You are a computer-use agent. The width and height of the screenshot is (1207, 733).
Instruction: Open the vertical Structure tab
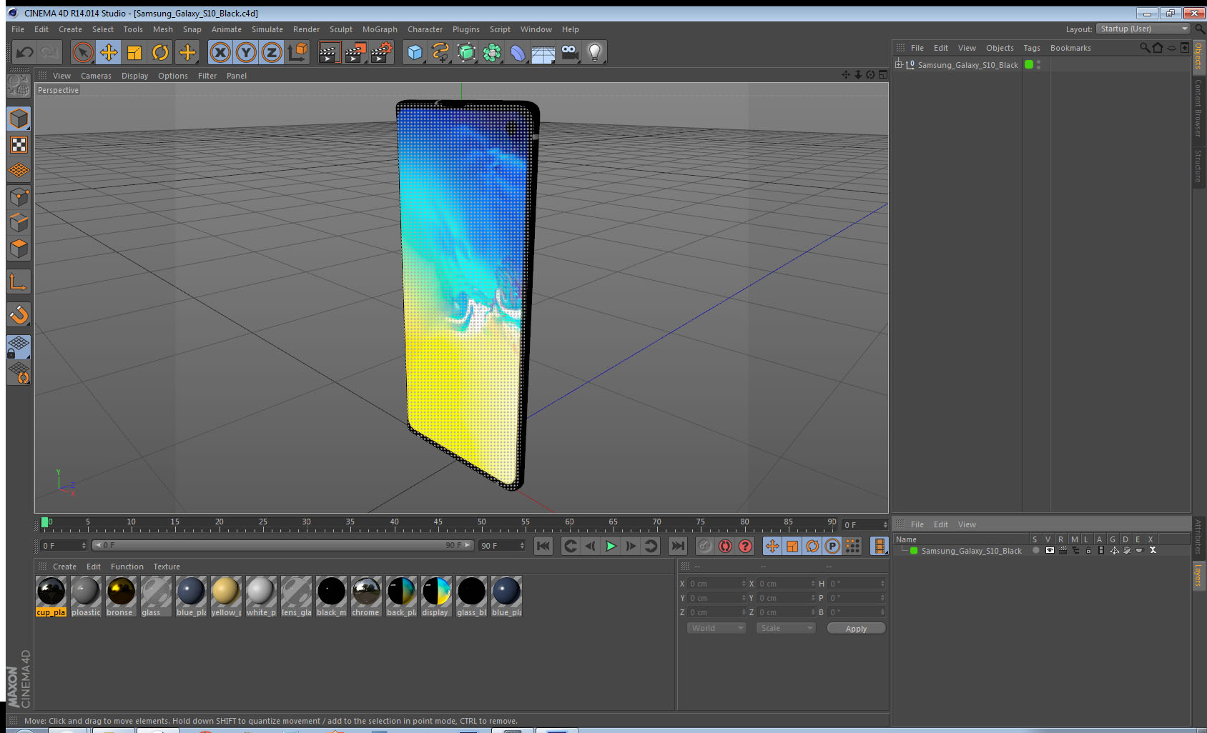(x=1198, y=166)
